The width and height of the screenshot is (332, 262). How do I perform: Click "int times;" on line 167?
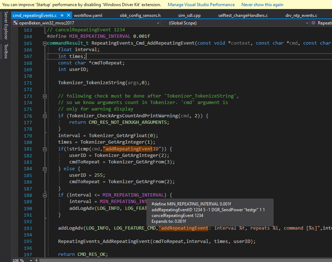point(72,56)
